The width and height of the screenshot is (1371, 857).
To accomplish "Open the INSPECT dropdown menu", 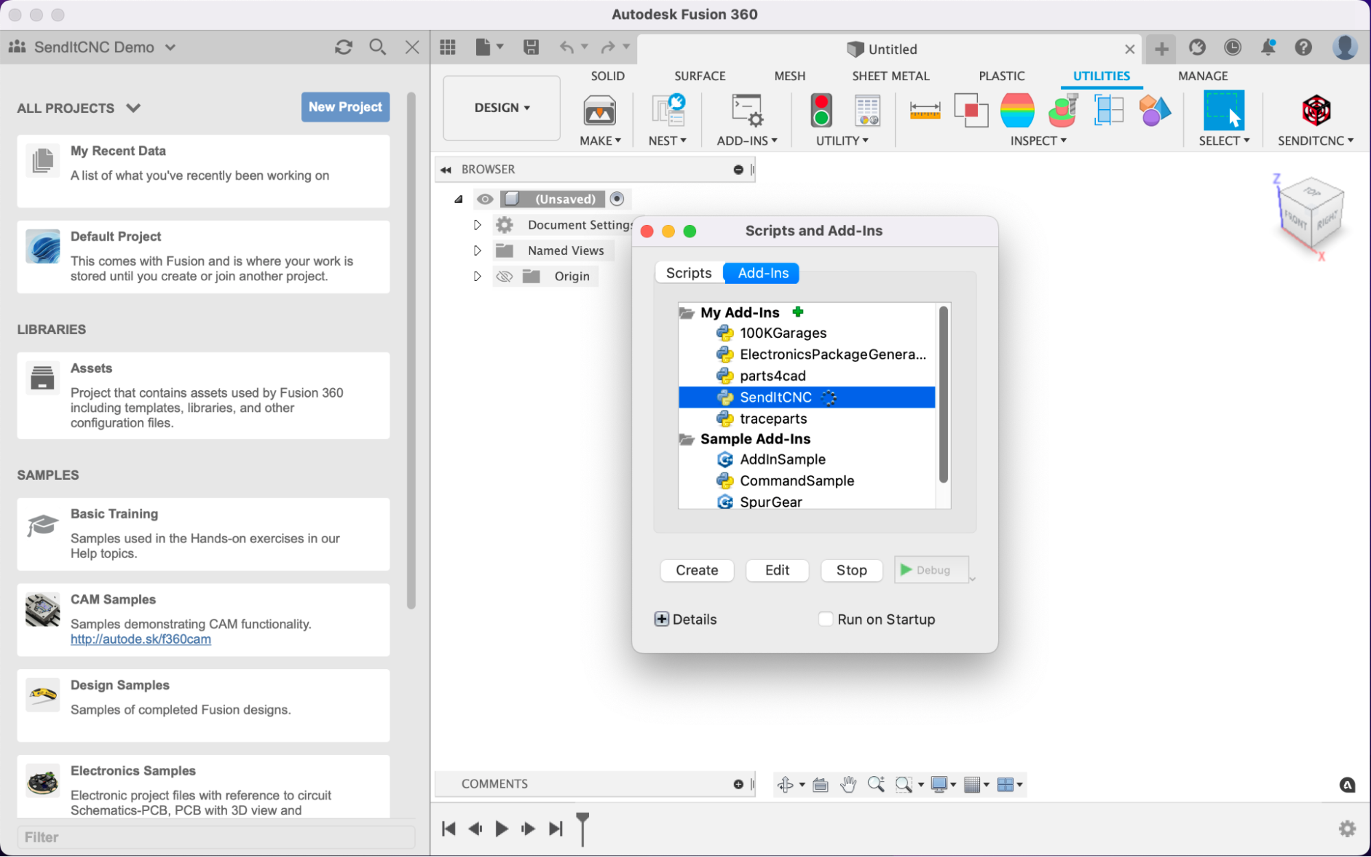I will [x=1038, y=141].
